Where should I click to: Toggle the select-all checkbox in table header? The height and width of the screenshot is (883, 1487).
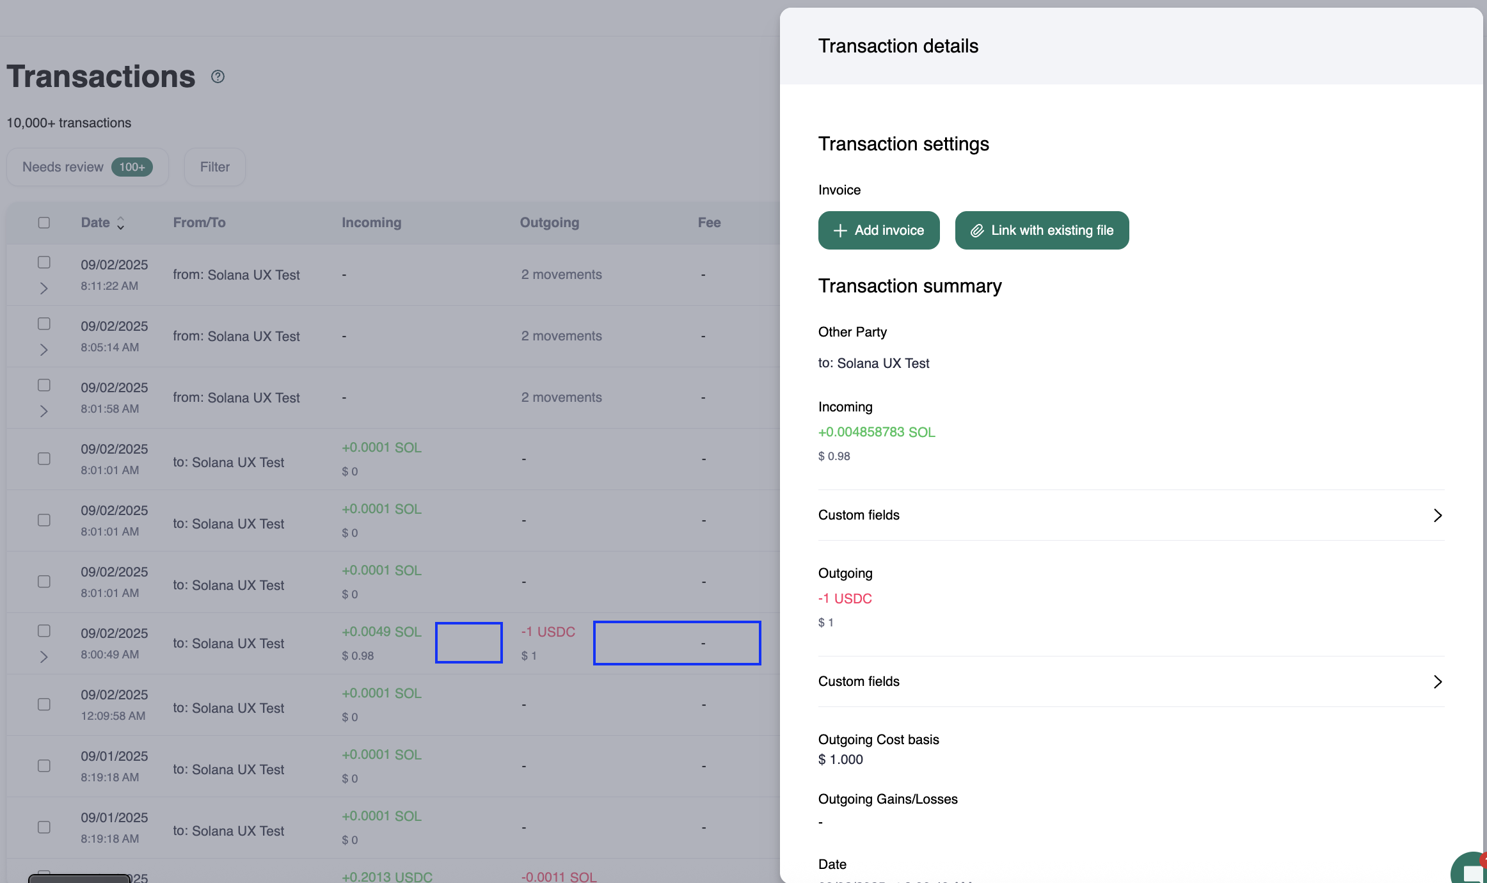point(44,223)
